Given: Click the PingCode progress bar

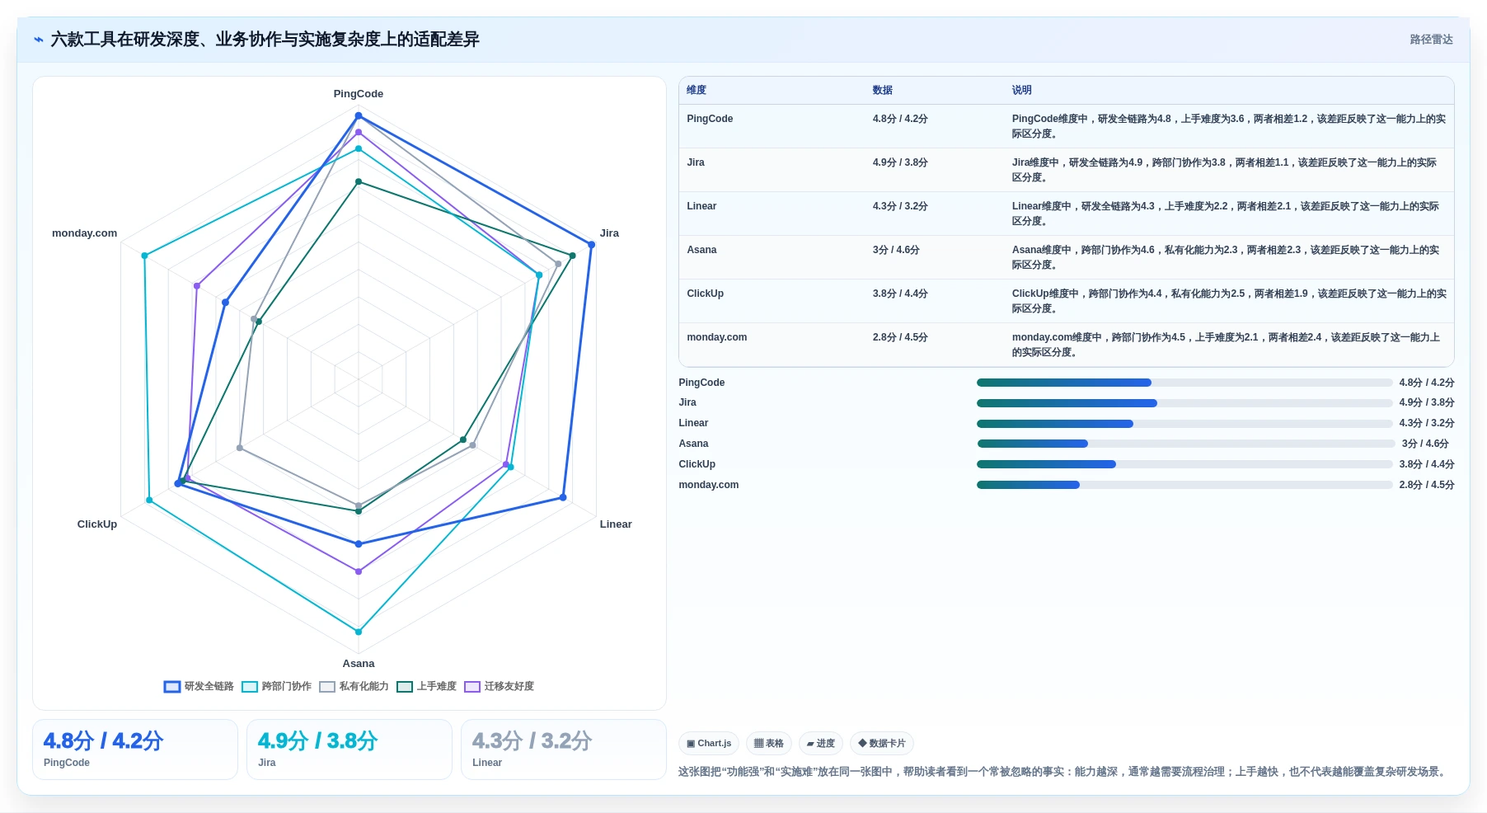Looking at the screenshot, I should [x=1184, y=383].
